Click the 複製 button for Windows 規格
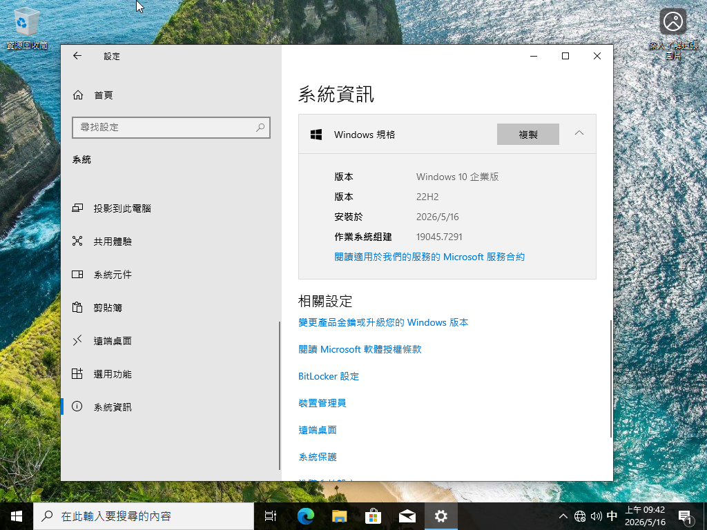Viewport: 707px width, 530px height. (x=528, y=135)
